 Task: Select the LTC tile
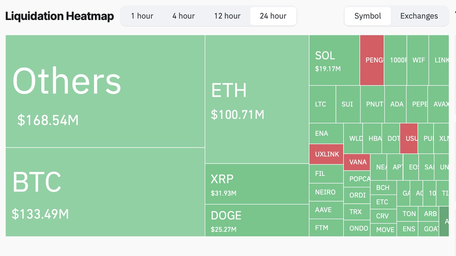(x=322, y=104)
